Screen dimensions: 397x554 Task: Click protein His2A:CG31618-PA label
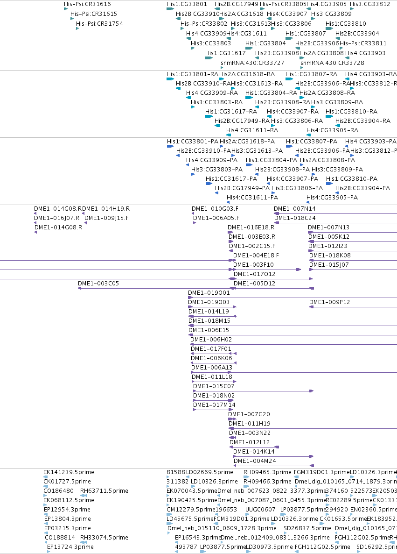coord(247,142)
